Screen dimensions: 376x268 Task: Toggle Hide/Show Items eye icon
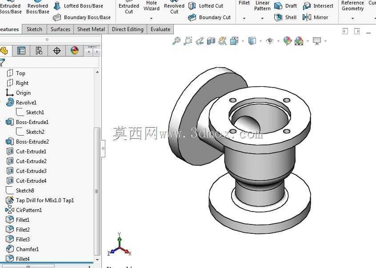(x=270, y=41)
